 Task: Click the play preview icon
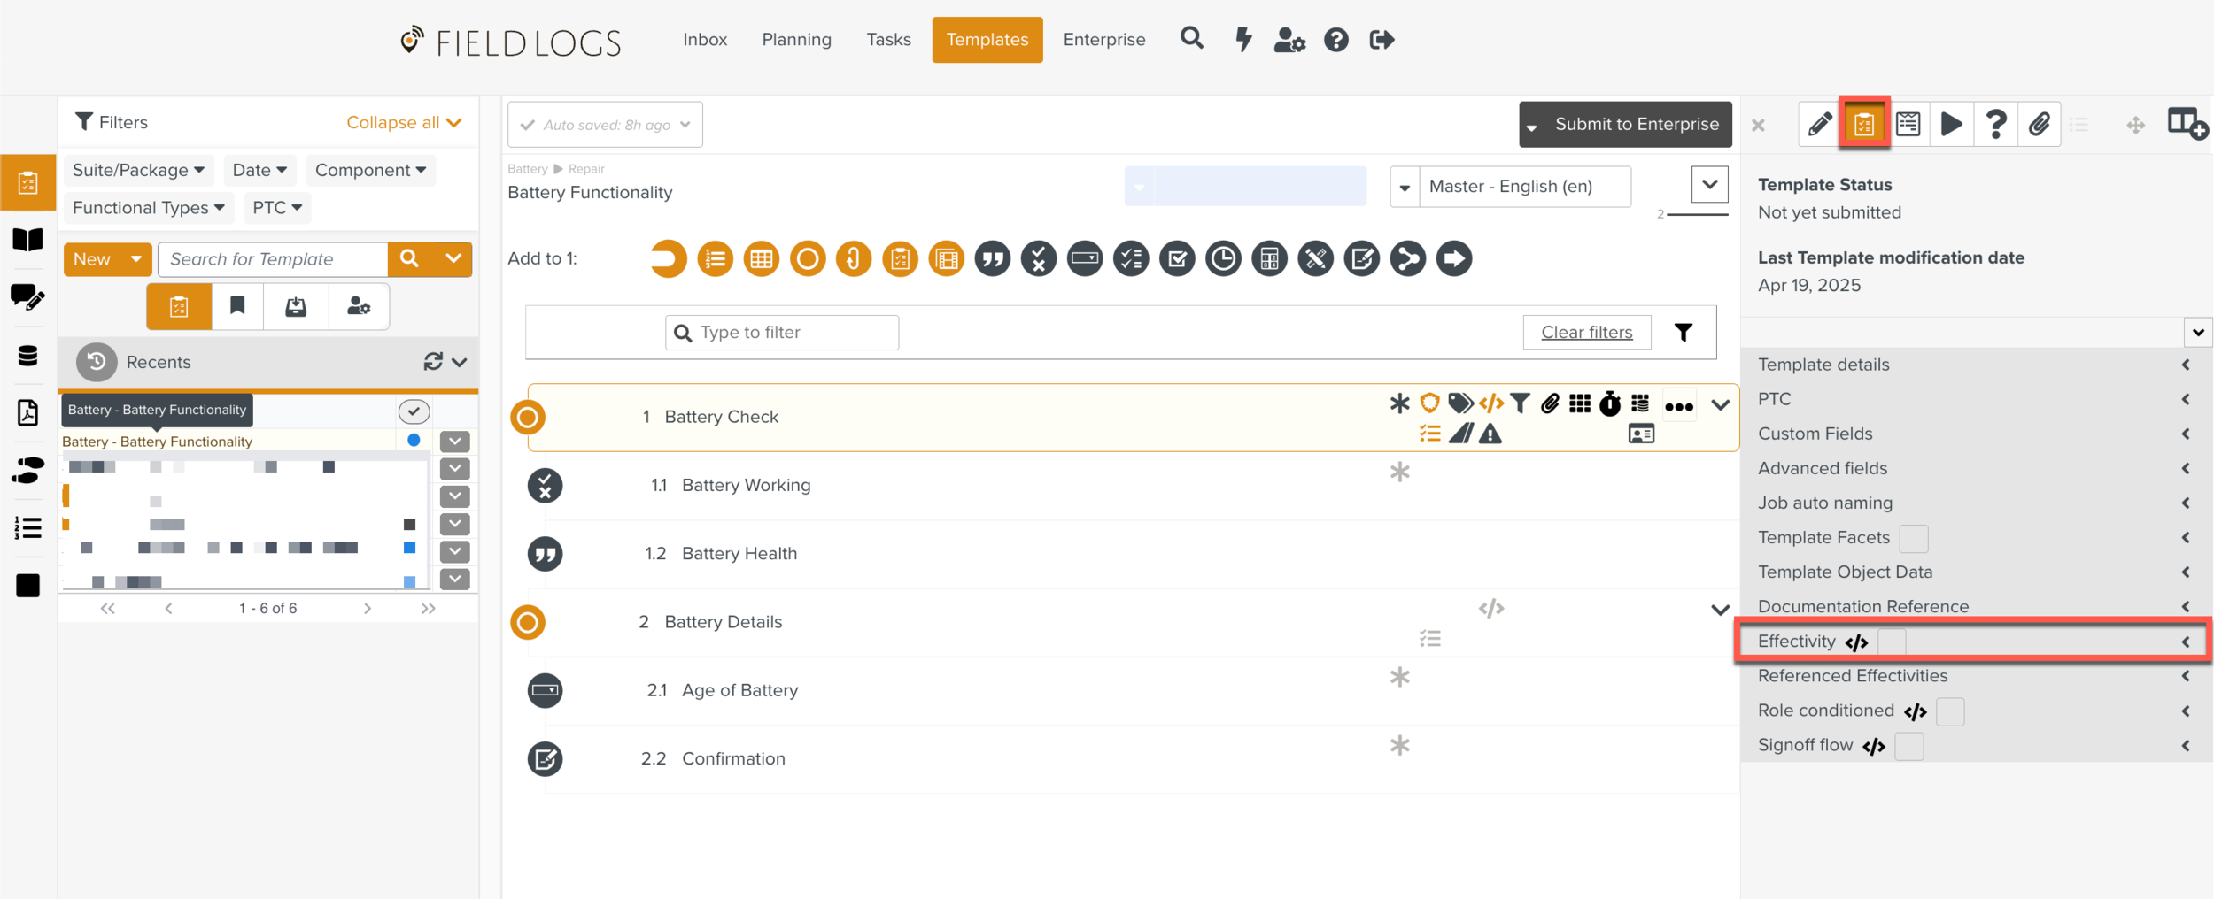[x=1951, y=125]
